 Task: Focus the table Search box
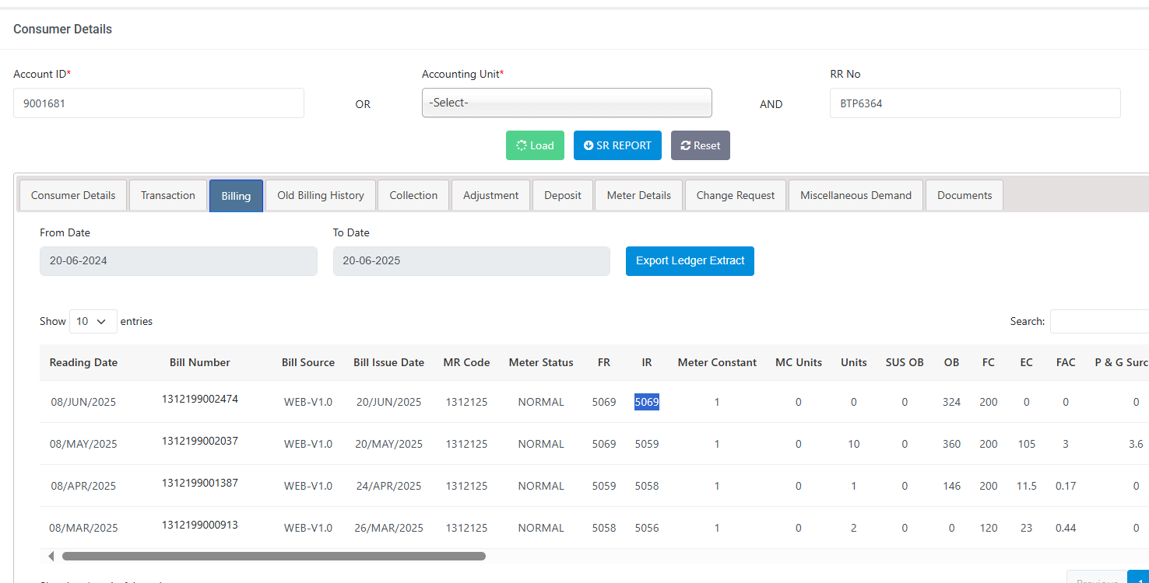(x=1099, y=321)
